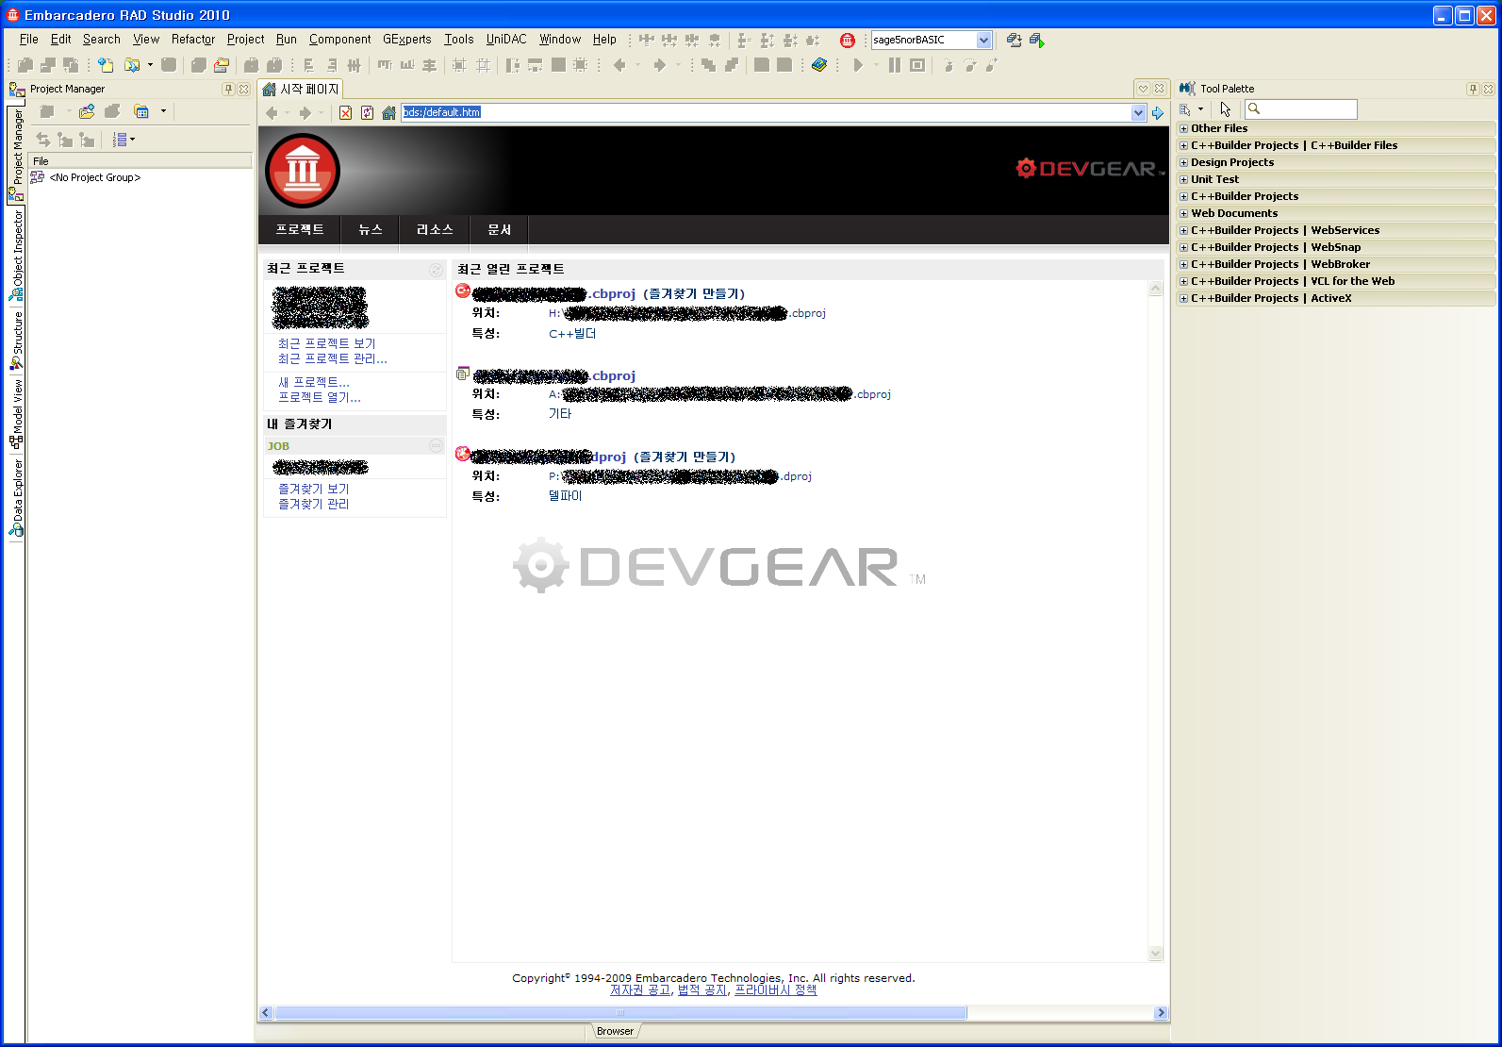Click the Open Project folder icon
1502x1047 pixels.
(x=222, y=65)
